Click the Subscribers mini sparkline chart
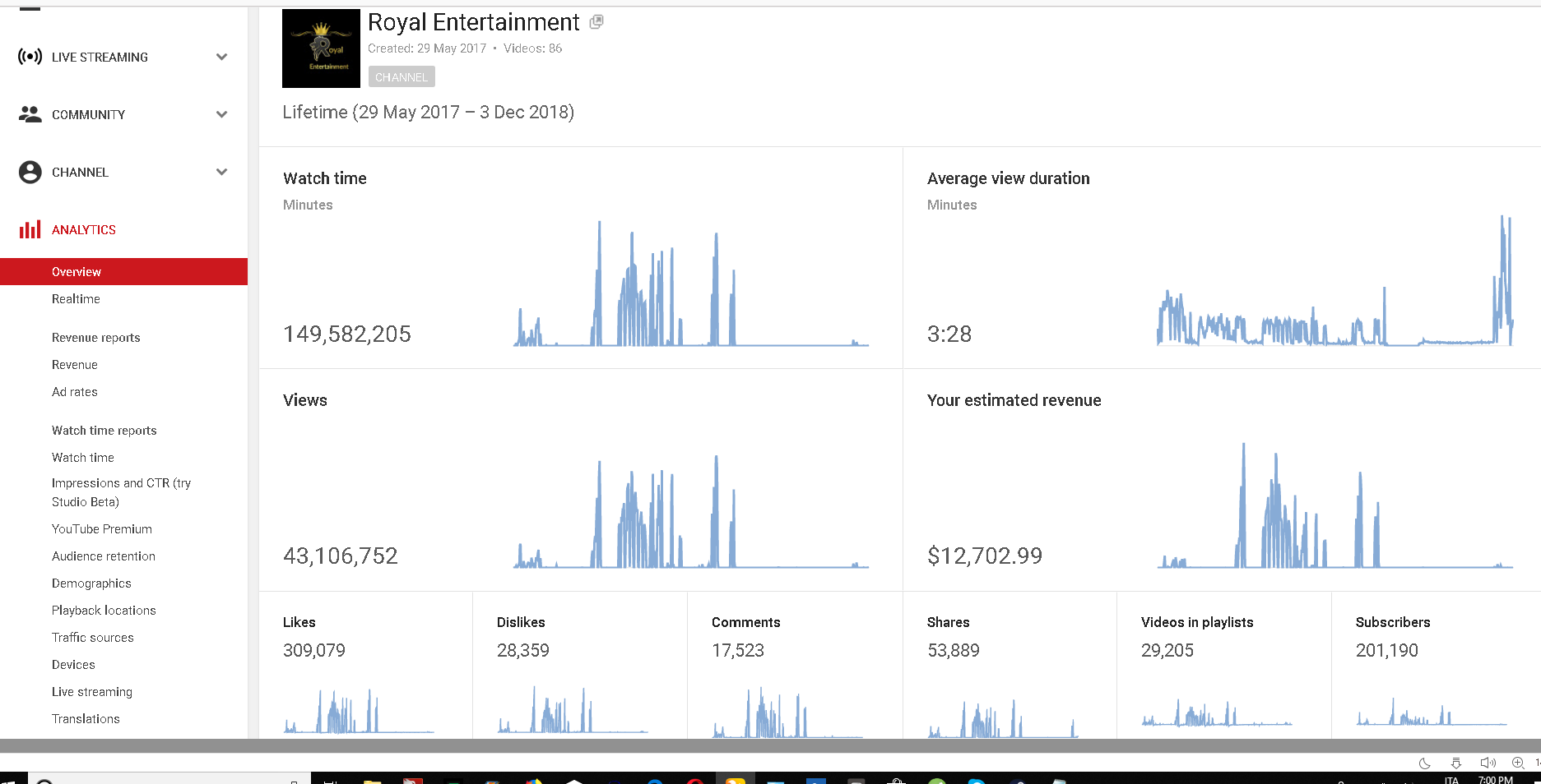1541x784 pixels. coord(1432,712)
